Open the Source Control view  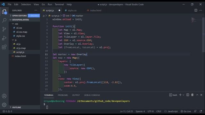(4, 29)
